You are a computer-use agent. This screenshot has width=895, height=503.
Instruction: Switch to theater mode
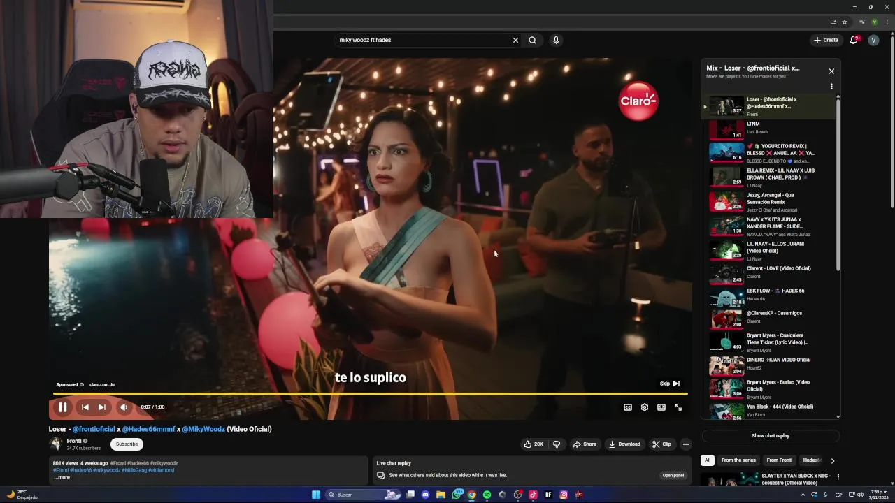pos(661,407)
